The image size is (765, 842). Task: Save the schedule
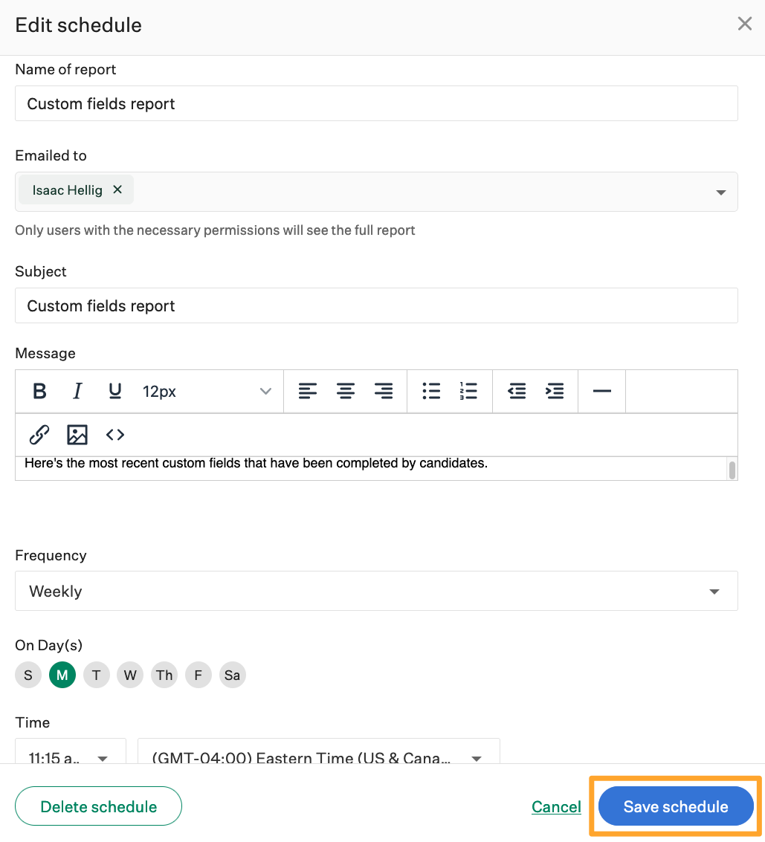pyautogui.click(x=676, y=806)
